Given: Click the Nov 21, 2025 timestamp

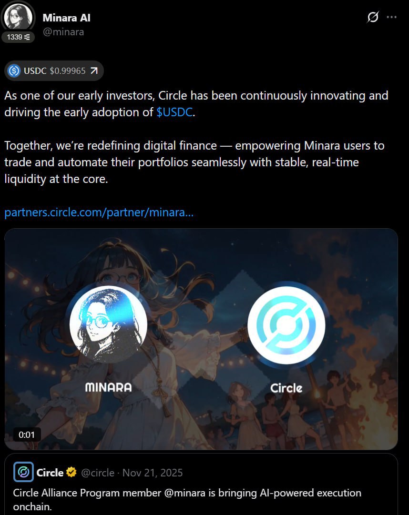Looking at the screenshot, I should (153, 473).
